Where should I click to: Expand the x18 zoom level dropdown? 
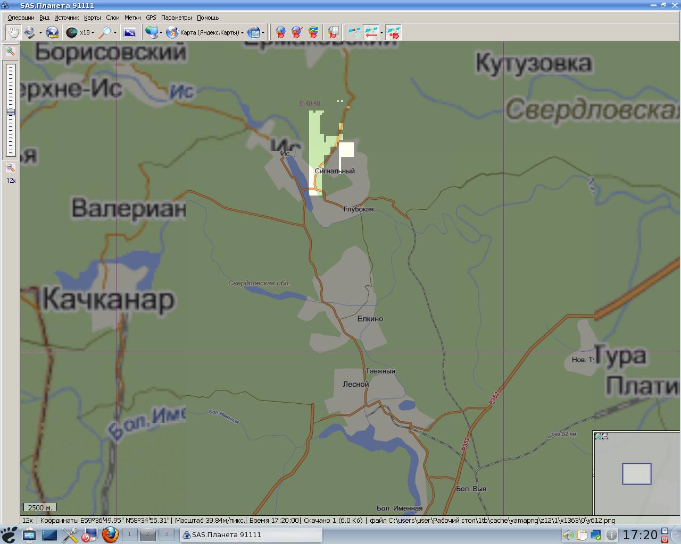(x=93, y=32)
